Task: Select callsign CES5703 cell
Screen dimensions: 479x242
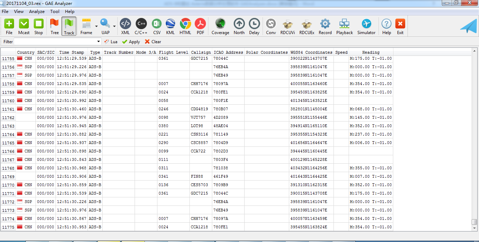Action: 201,185
